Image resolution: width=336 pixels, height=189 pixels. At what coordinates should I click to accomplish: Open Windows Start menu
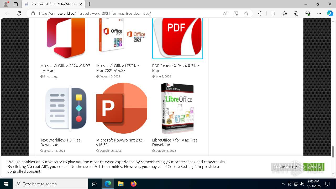pyautogui.click(x=6, y=184)
